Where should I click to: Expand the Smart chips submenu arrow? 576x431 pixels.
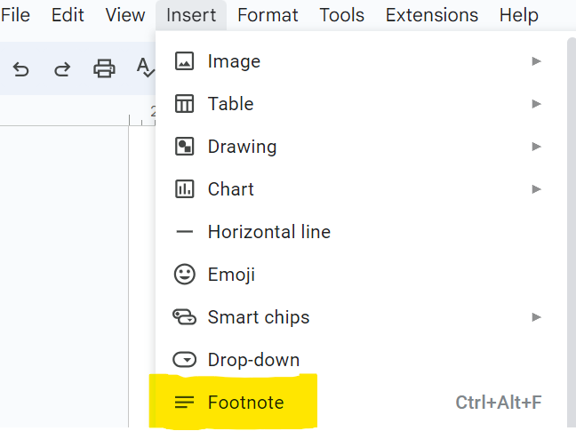(536, 317)
